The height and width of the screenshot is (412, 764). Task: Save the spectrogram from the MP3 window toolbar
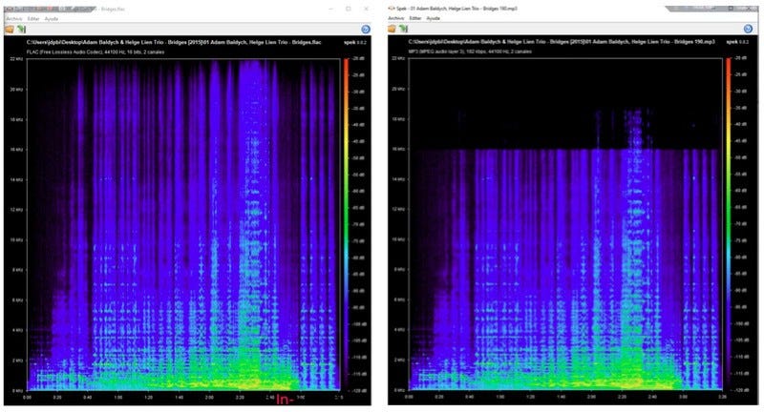click(x=403, y=29)
